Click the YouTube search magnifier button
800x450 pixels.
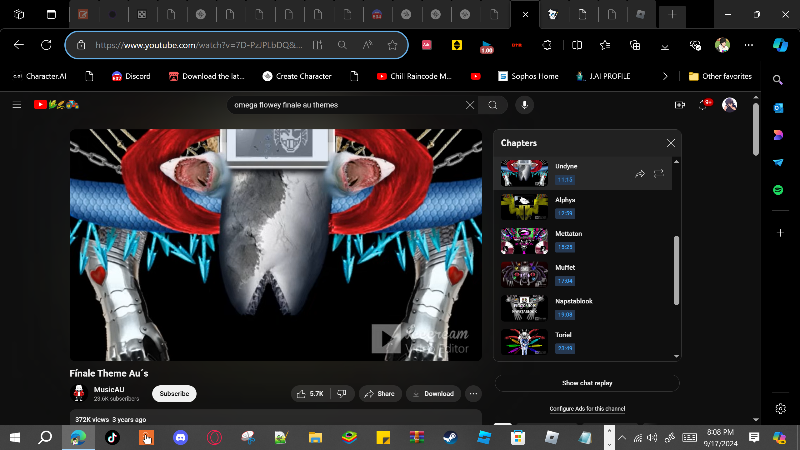click(492, 105)
